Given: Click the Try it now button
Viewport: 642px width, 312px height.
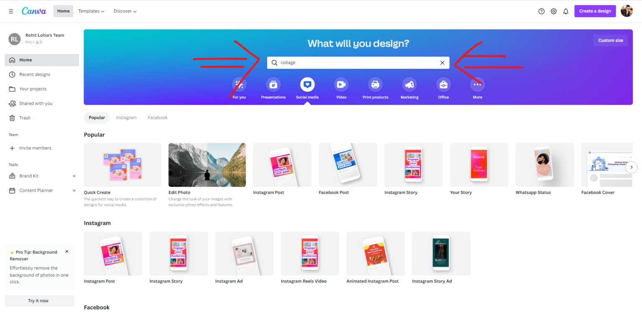Looking at the screenshot, I should click(x=38, y=300).
